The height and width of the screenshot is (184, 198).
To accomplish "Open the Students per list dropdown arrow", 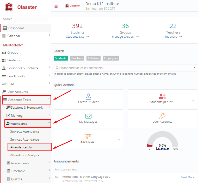I will [x=193, y=100].
